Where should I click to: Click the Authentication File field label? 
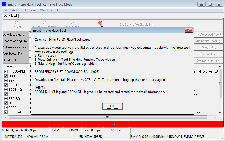(14, 47)
